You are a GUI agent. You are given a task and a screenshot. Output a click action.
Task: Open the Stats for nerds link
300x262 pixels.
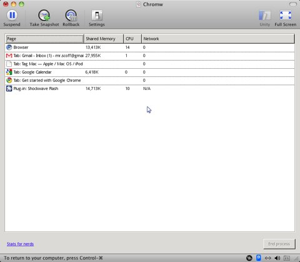(x=20, y=244)
